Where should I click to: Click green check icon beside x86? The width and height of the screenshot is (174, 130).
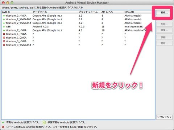[4, 27]
